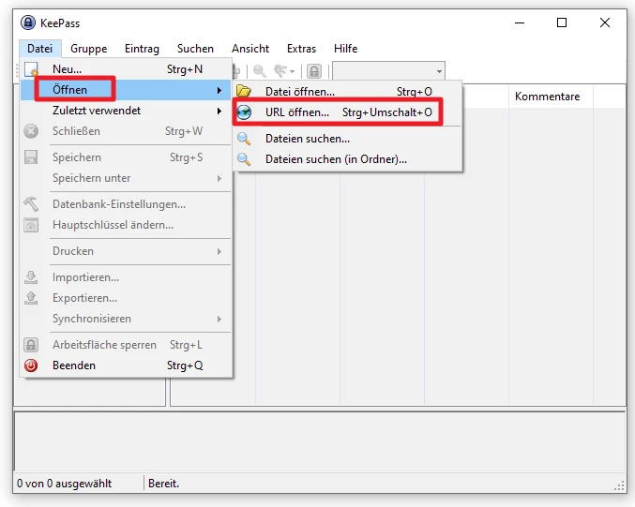Click magnifier icon beside Dateien suchen (in Ordner)
The width and height of the screenshot is (635, 507).
[244, 159]
